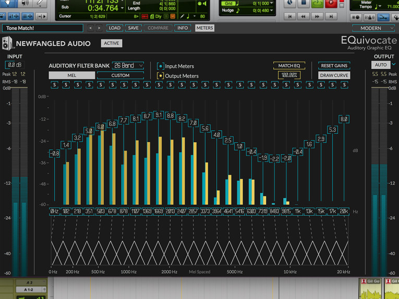The width and height of the screenshot is (399, 299).
Task: Toggle the Input Meters checkbox
Action: [x=160, y=66]
